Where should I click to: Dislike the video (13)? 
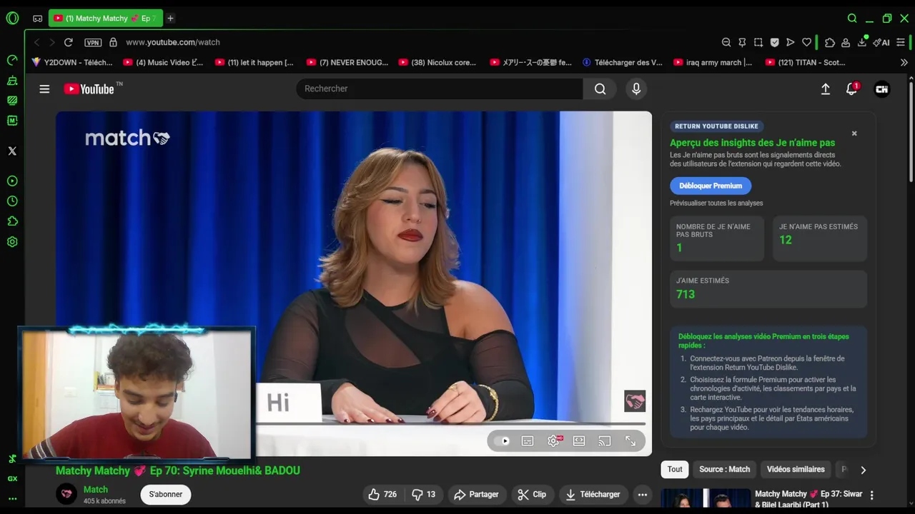[x=424, y=494]
